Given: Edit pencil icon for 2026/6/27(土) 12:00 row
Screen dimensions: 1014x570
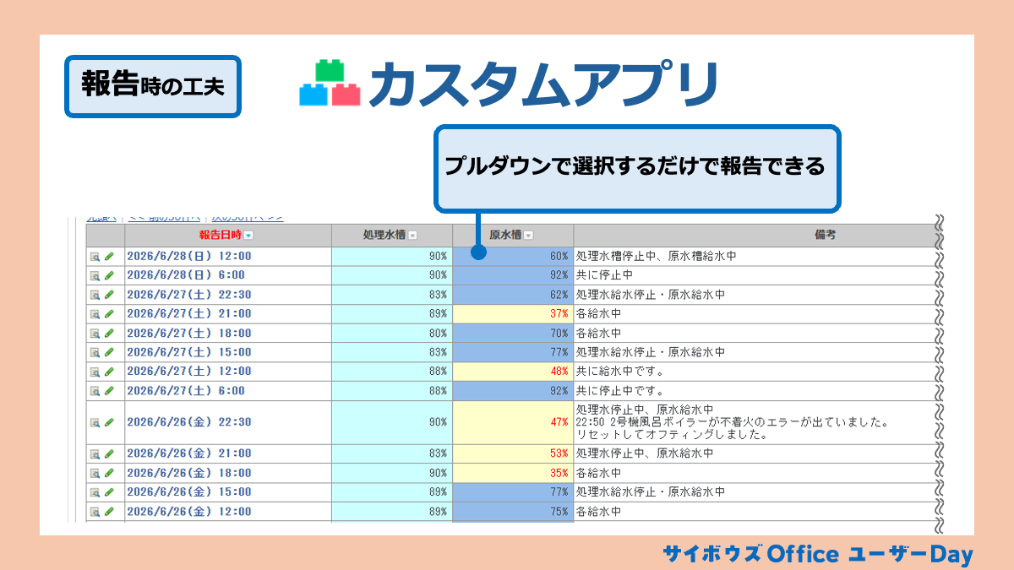Looking at the screenshot, I should [x=109, y=372].
